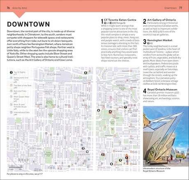Select the Downtown header label beside page 77
Screen dimensions: 189x180
(171, 8)
